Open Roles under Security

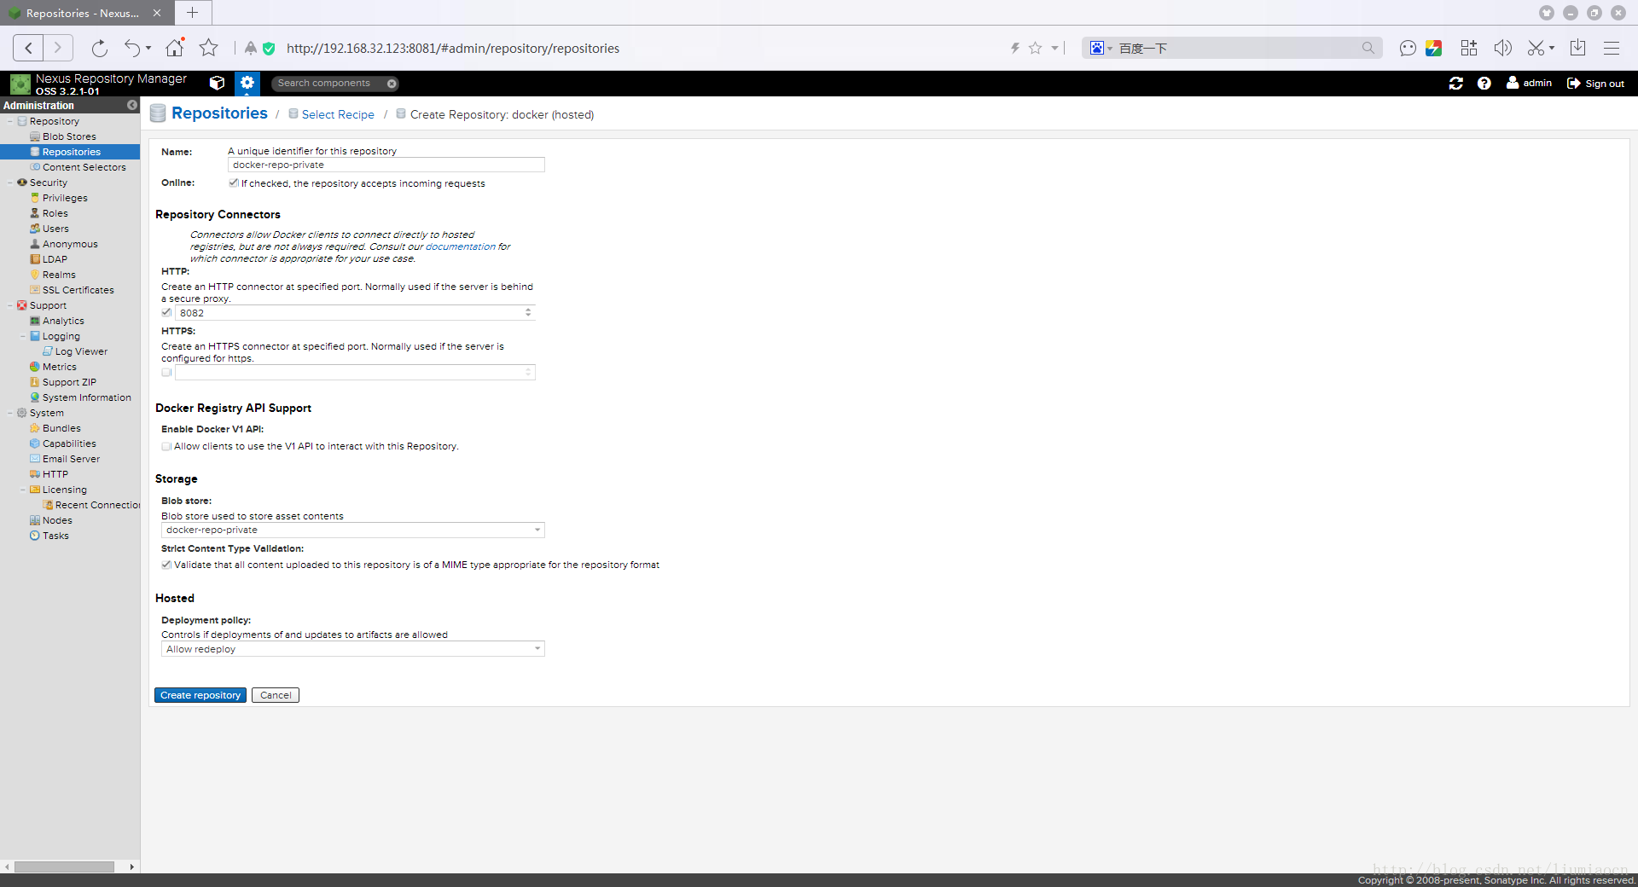tap(55, 213)
